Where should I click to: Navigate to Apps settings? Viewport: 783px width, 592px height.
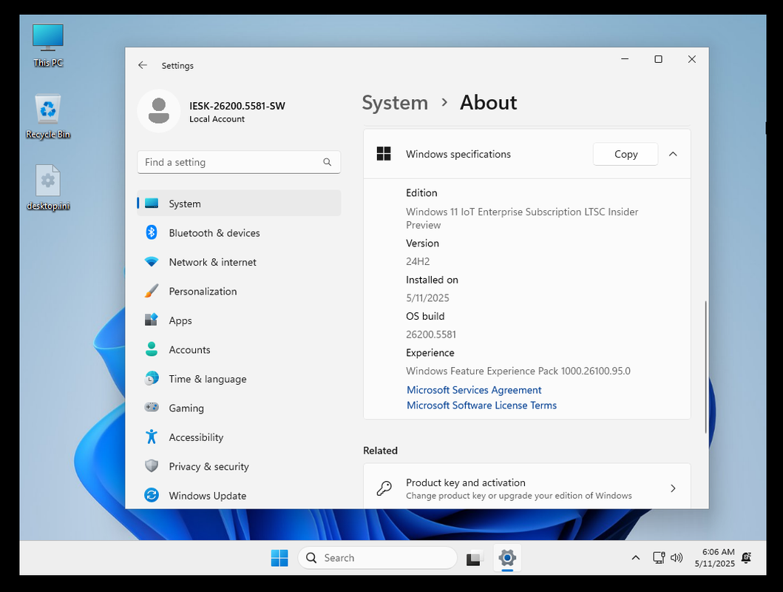coord(239,320)
